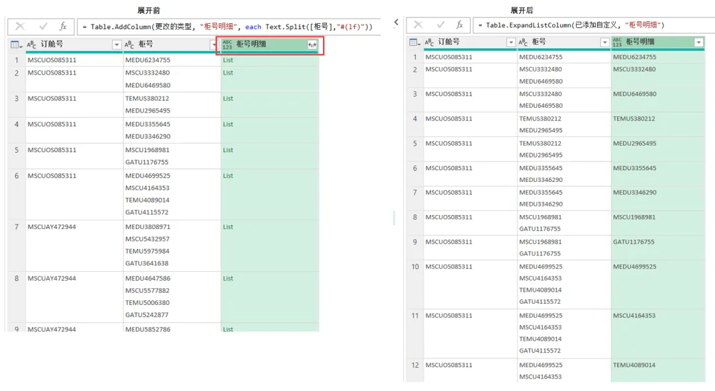Change the data type icon of 订舱号 in 展开前
This screenshot has height=391, width=715.
point(32,44)
